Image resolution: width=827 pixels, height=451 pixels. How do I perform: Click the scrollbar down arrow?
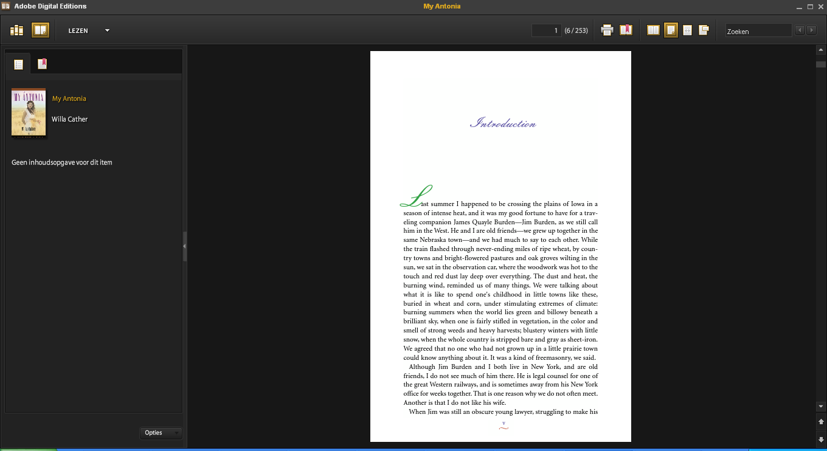[x=821, y=406]
